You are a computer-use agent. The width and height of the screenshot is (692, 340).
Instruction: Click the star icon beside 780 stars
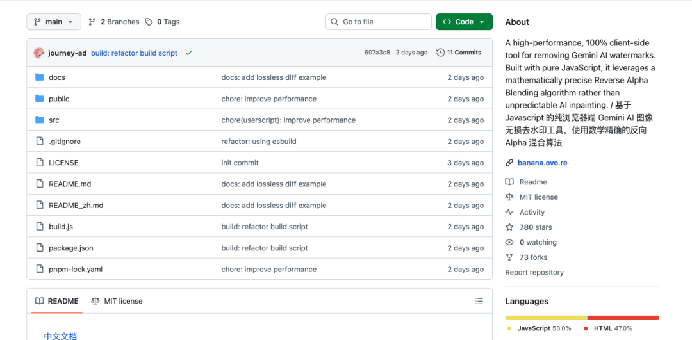click(509, 227)
